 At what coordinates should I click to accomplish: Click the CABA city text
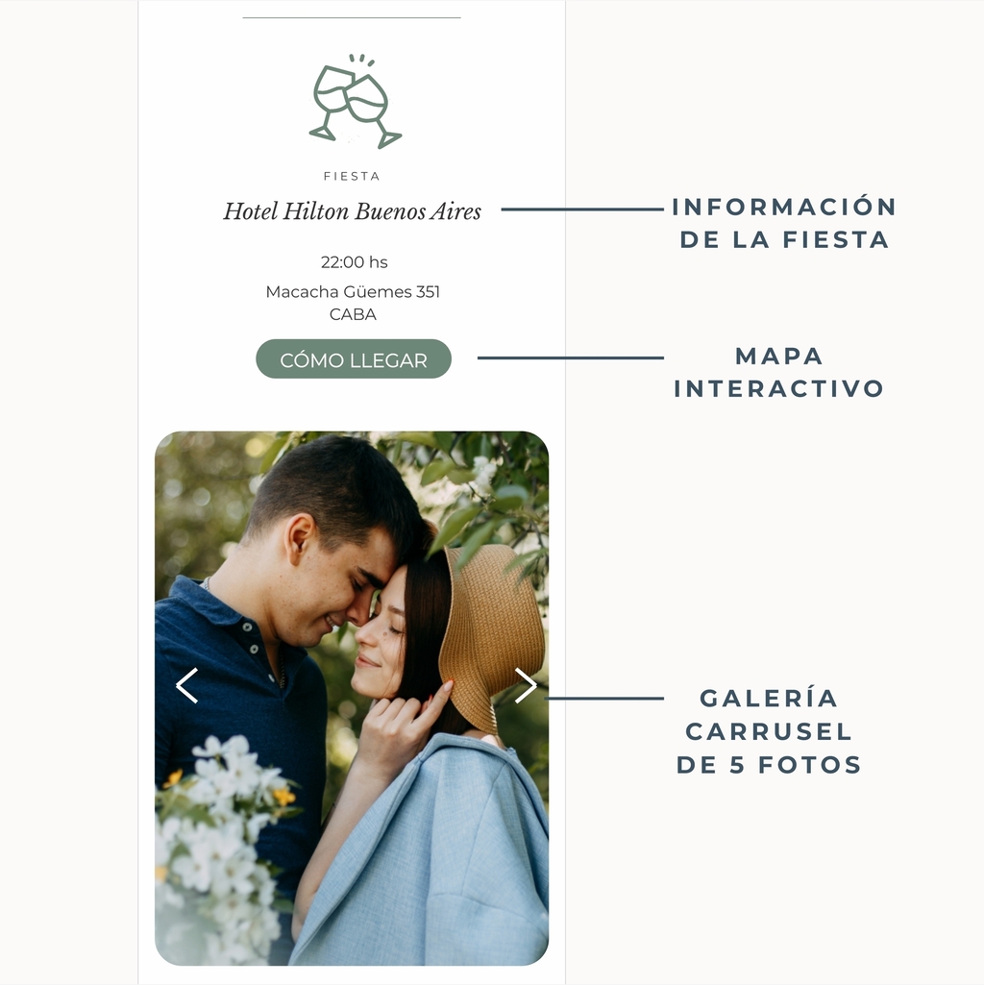click(x=353, y=314)
